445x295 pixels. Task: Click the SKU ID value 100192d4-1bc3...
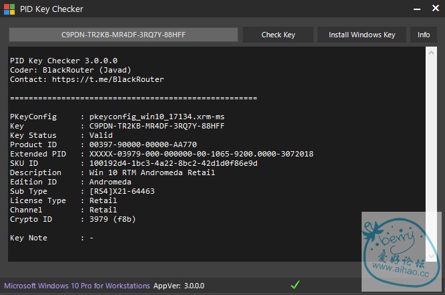tap(173, 163)
